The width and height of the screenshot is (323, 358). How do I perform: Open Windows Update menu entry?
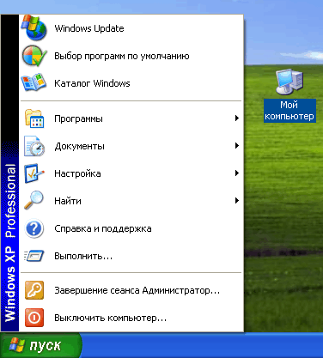click(131, 28)
